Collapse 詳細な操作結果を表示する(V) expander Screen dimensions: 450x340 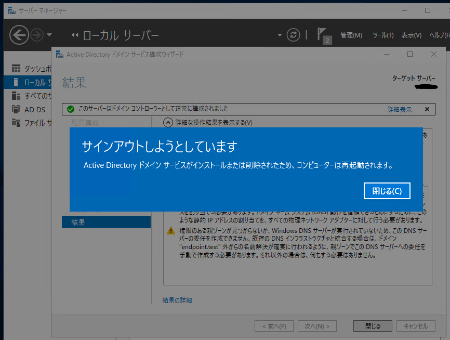click(x=168, y=123)
